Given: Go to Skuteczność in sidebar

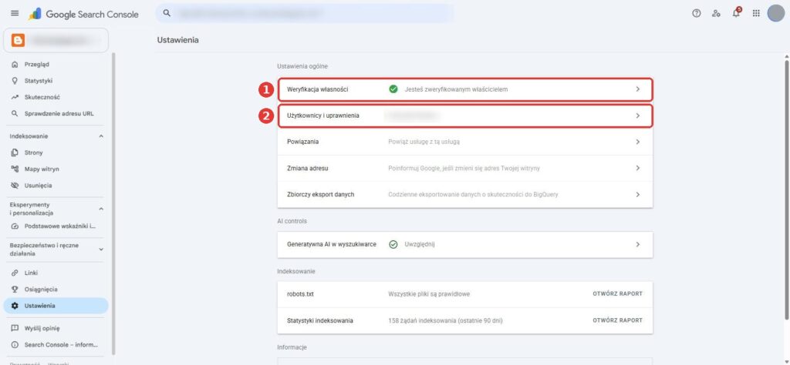Looking at the screenshot, I should [x=56, y=97].
